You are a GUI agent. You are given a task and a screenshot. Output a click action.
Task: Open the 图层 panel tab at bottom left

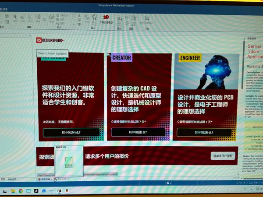[x=3, y=179]
